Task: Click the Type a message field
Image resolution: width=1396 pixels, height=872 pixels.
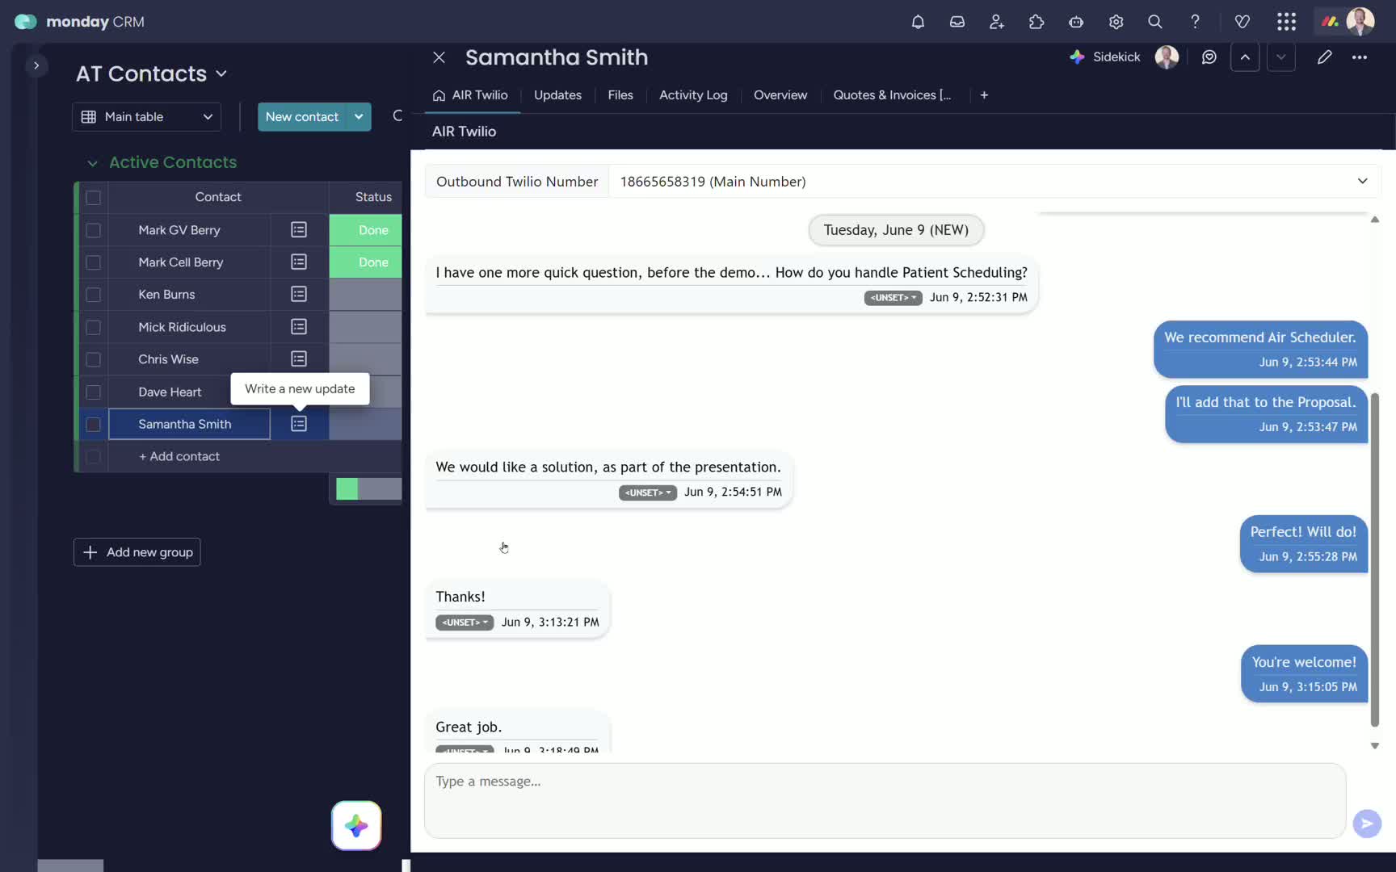Action: pos(885,800)
